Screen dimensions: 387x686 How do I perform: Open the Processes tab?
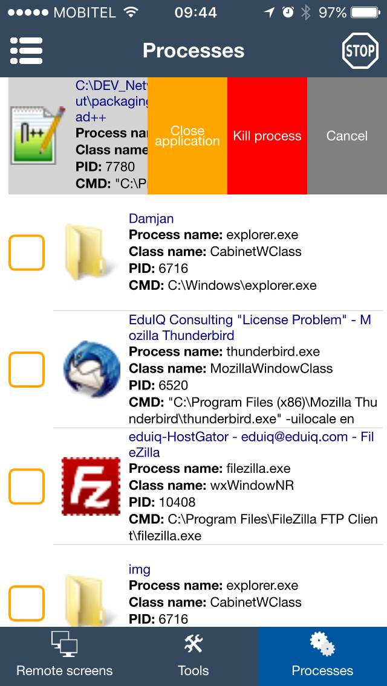(x=322, y=656)
